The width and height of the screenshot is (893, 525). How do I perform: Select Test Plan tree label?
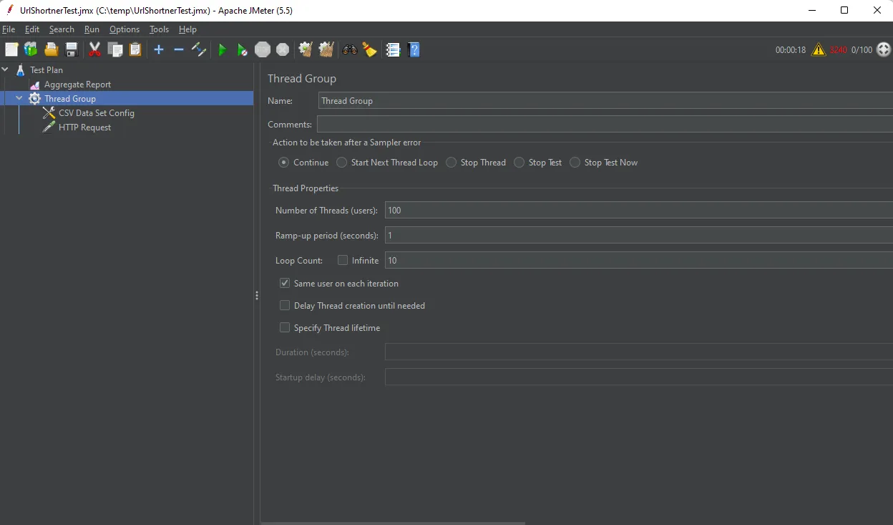point(47,70)
